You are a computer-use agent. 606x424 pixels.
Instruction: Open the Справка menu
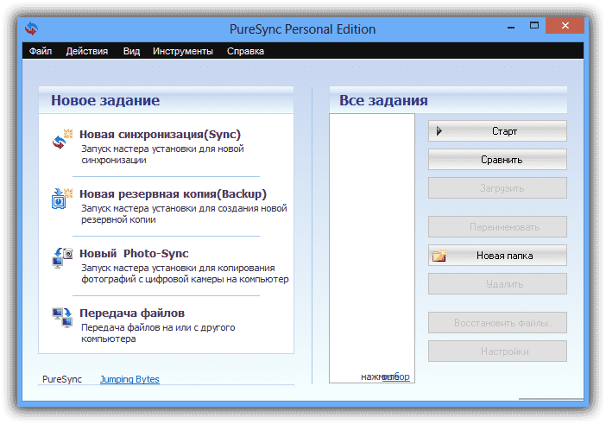(x=245, y=51)
